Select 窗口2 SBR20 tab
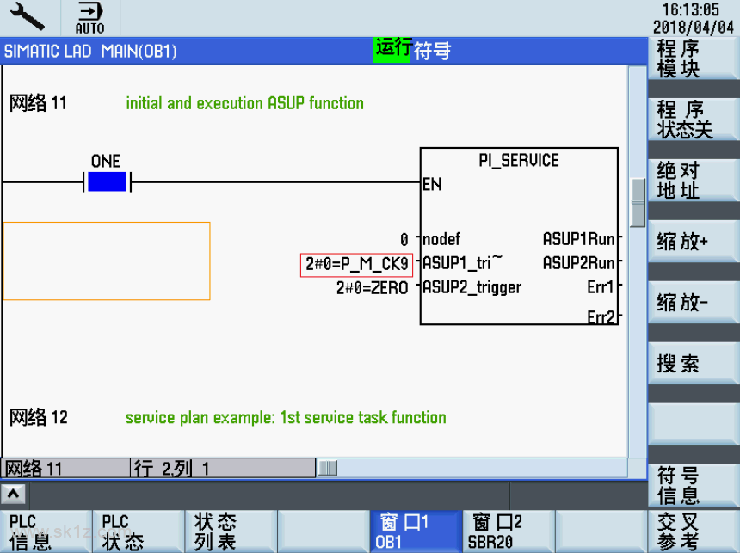The width and height of the screenshot is (740, 553). pyautogui.click(x=509, y=531)
